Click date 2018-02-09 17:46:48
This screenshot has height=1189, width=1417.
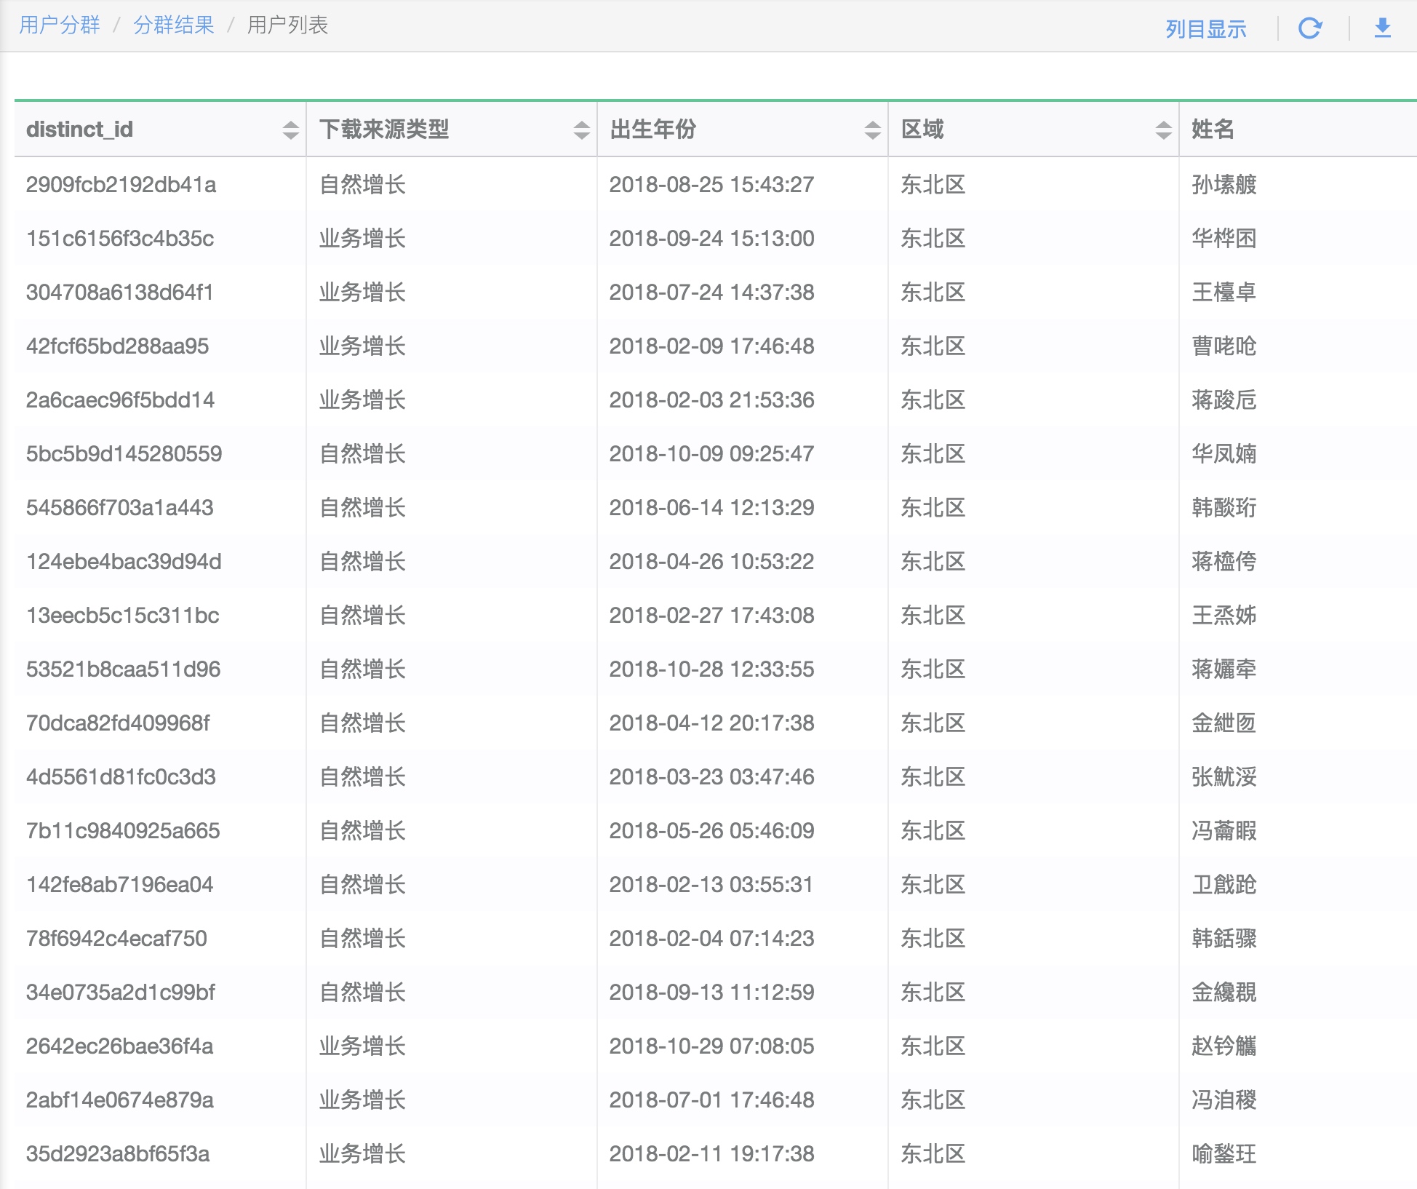coord(711,346)
